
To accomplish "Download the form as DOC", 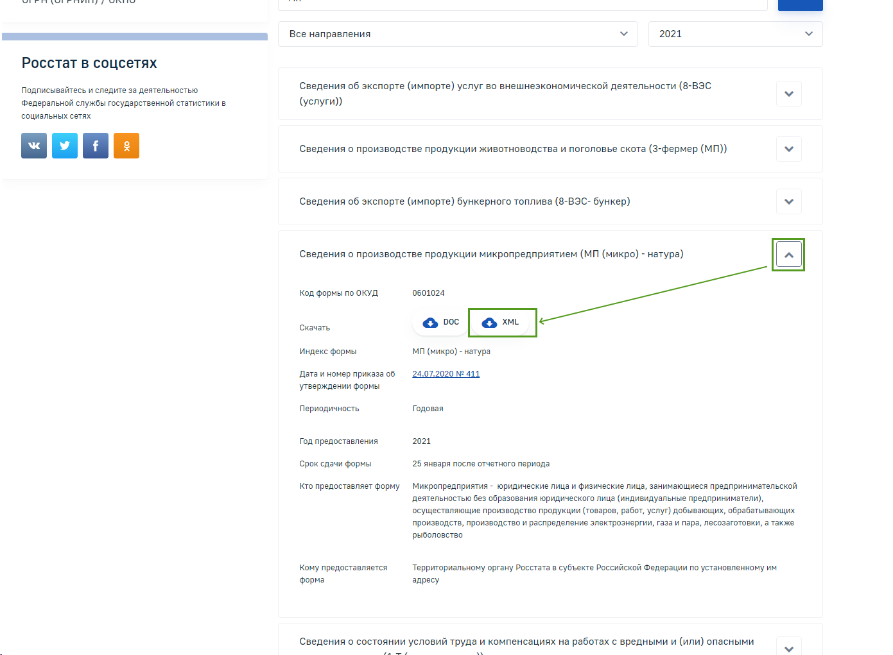I will coord(440,322).
